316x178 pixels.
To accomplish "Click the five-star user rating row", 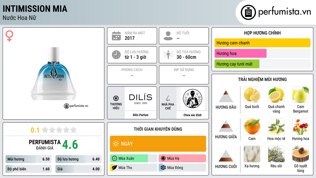I will coord(59,130).
